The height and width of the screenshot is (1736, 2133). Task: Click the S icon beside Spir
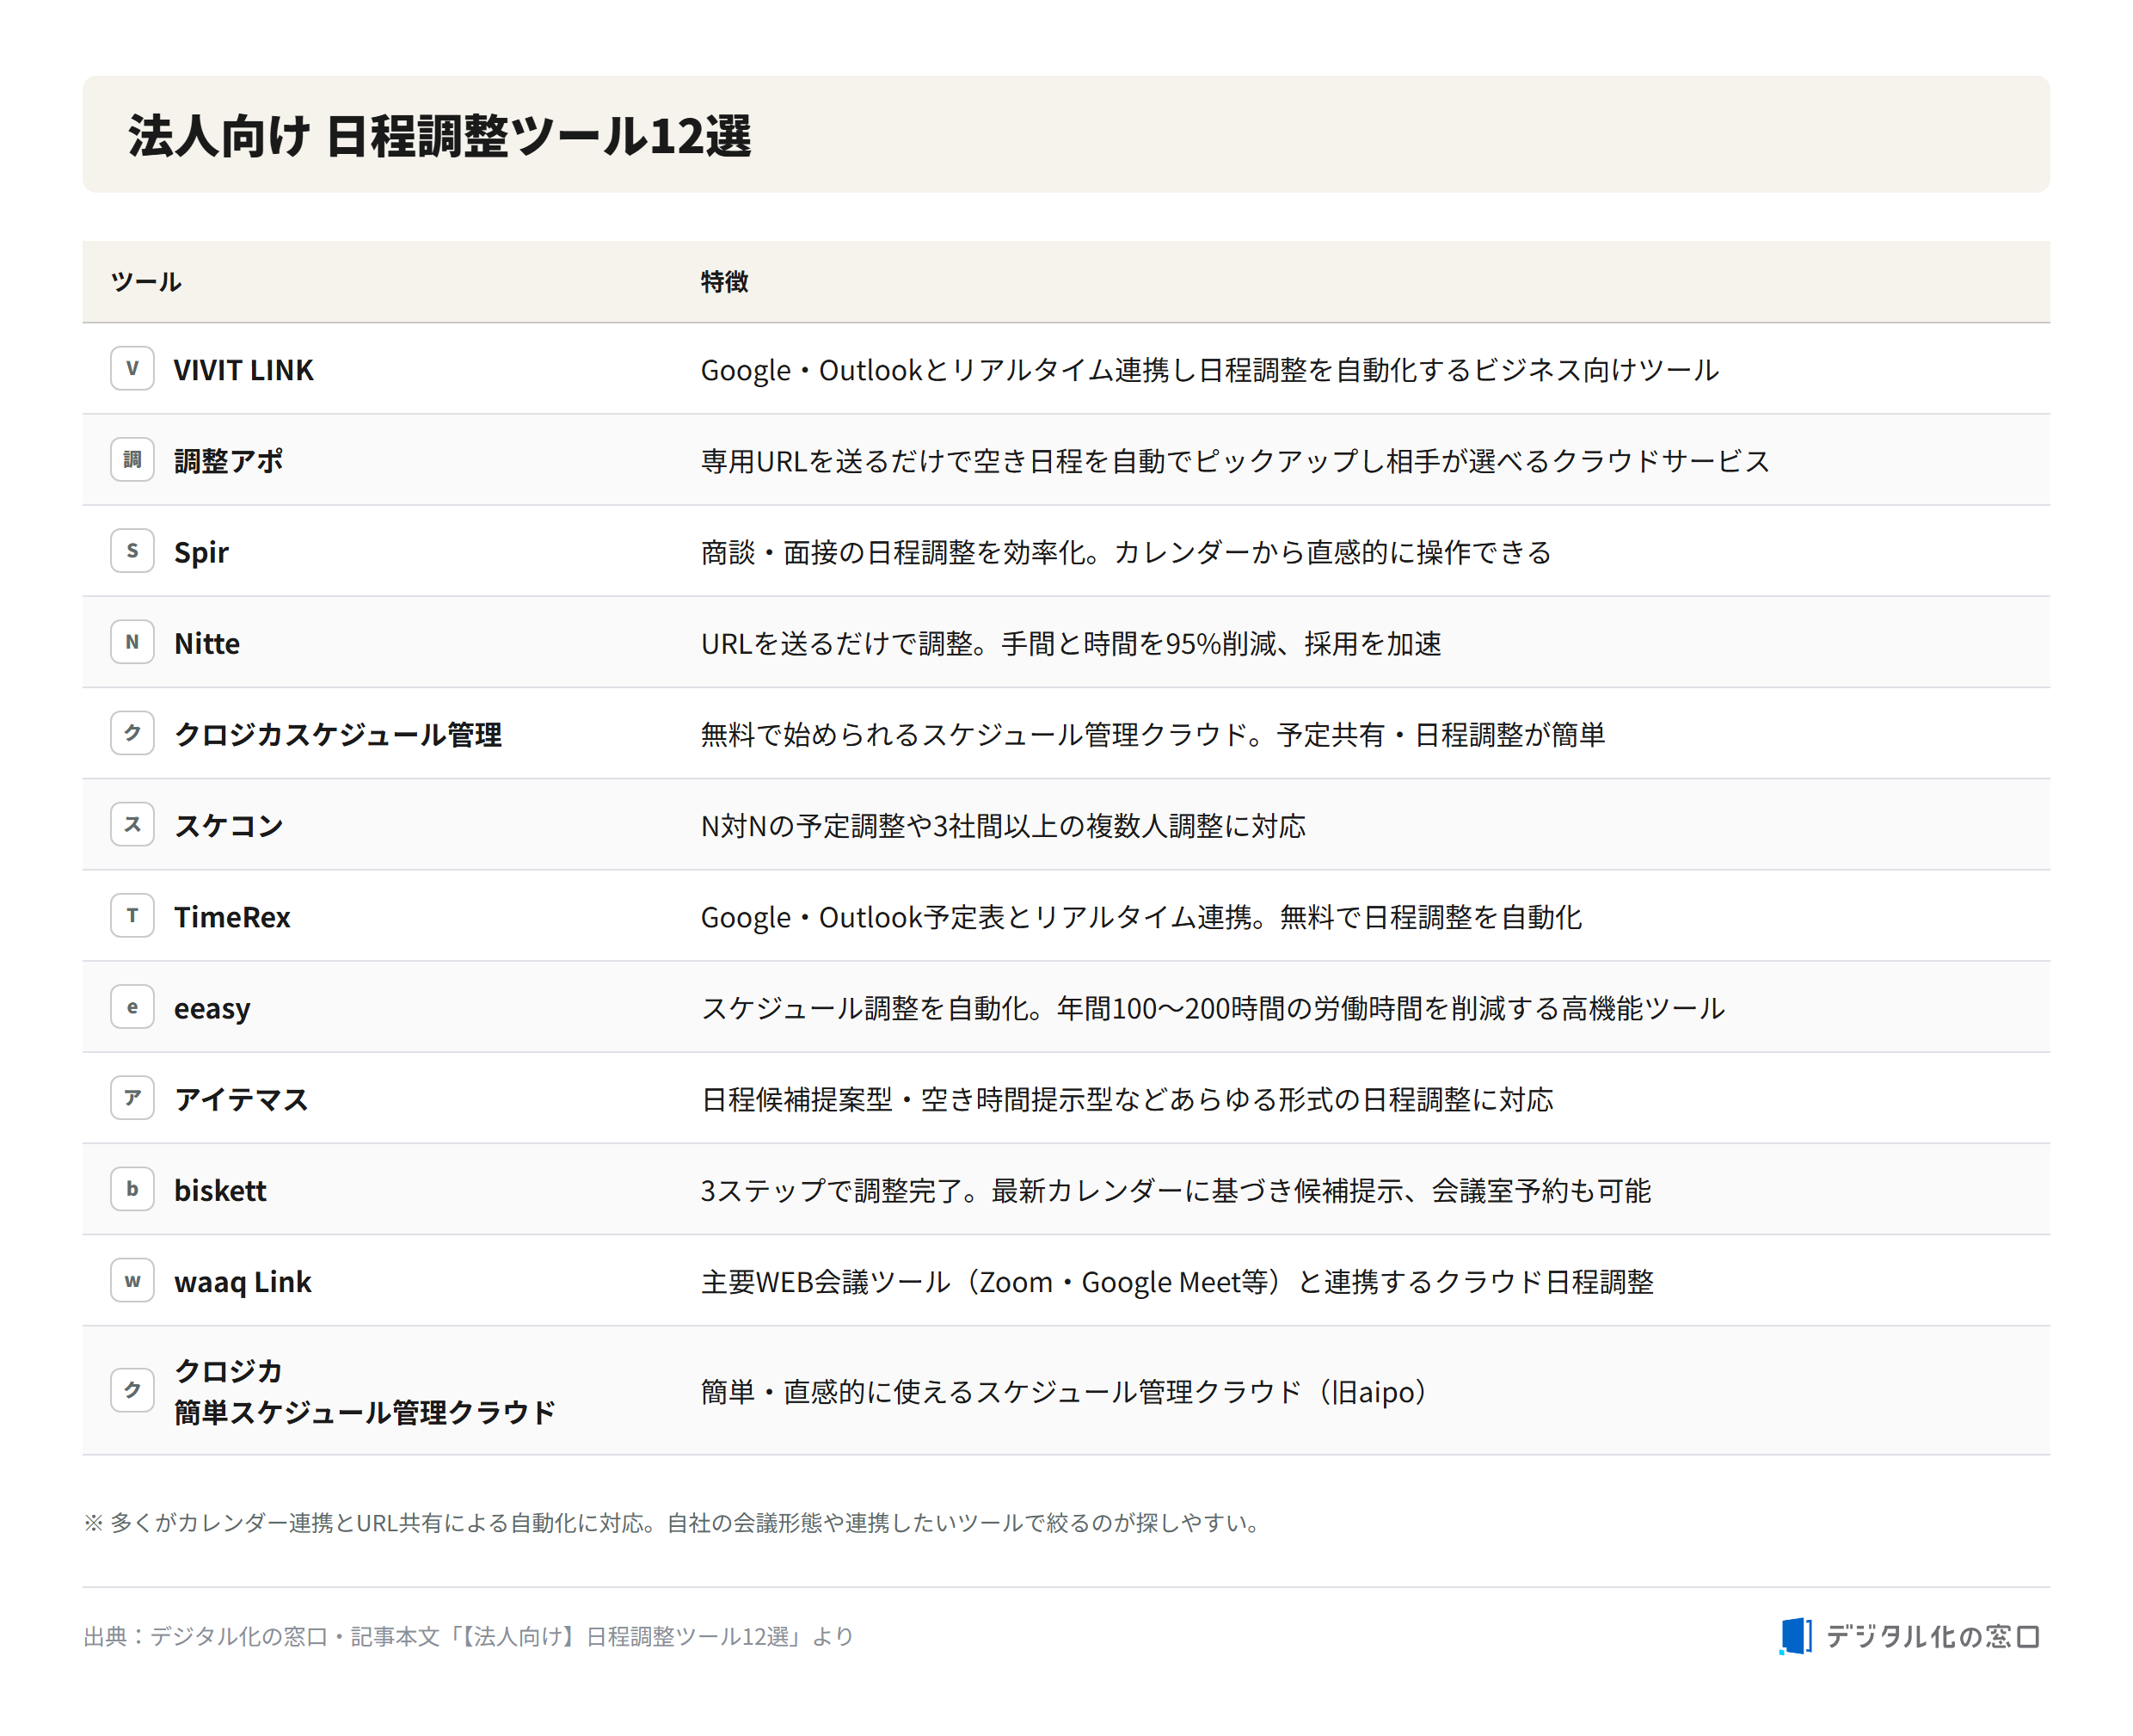132,550
